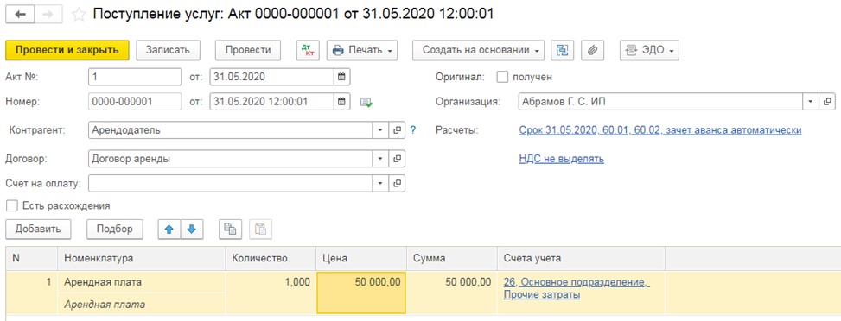Enable Есть расхождения checkbox
Screen dimensions: 841x321
point(11,205)
